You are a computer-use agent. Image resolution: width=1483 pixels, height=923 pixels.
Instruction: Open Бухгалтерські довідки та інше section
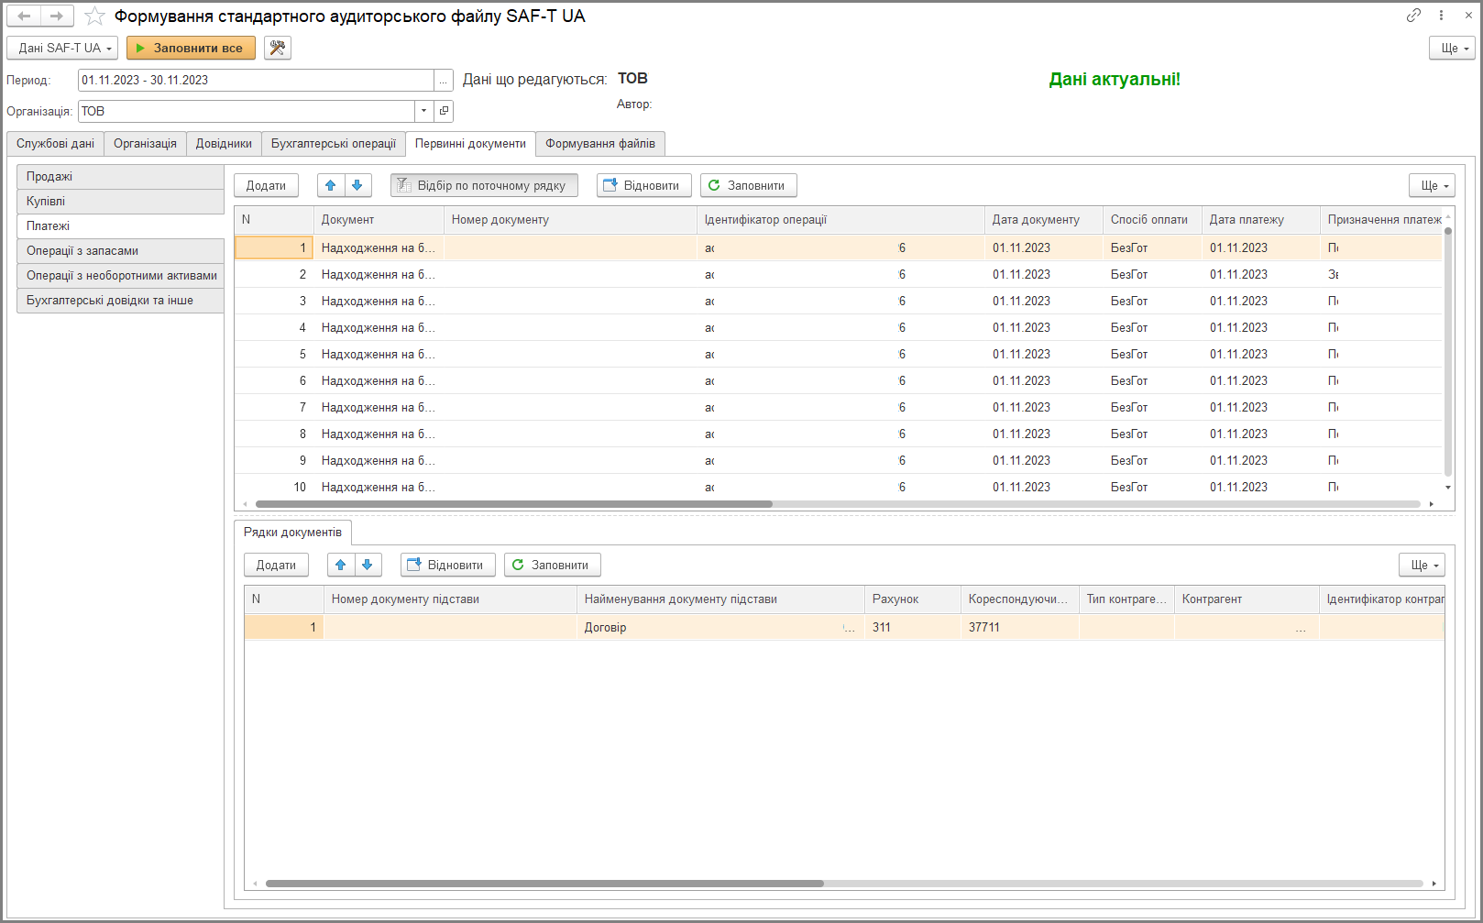[x=120, y=301]
